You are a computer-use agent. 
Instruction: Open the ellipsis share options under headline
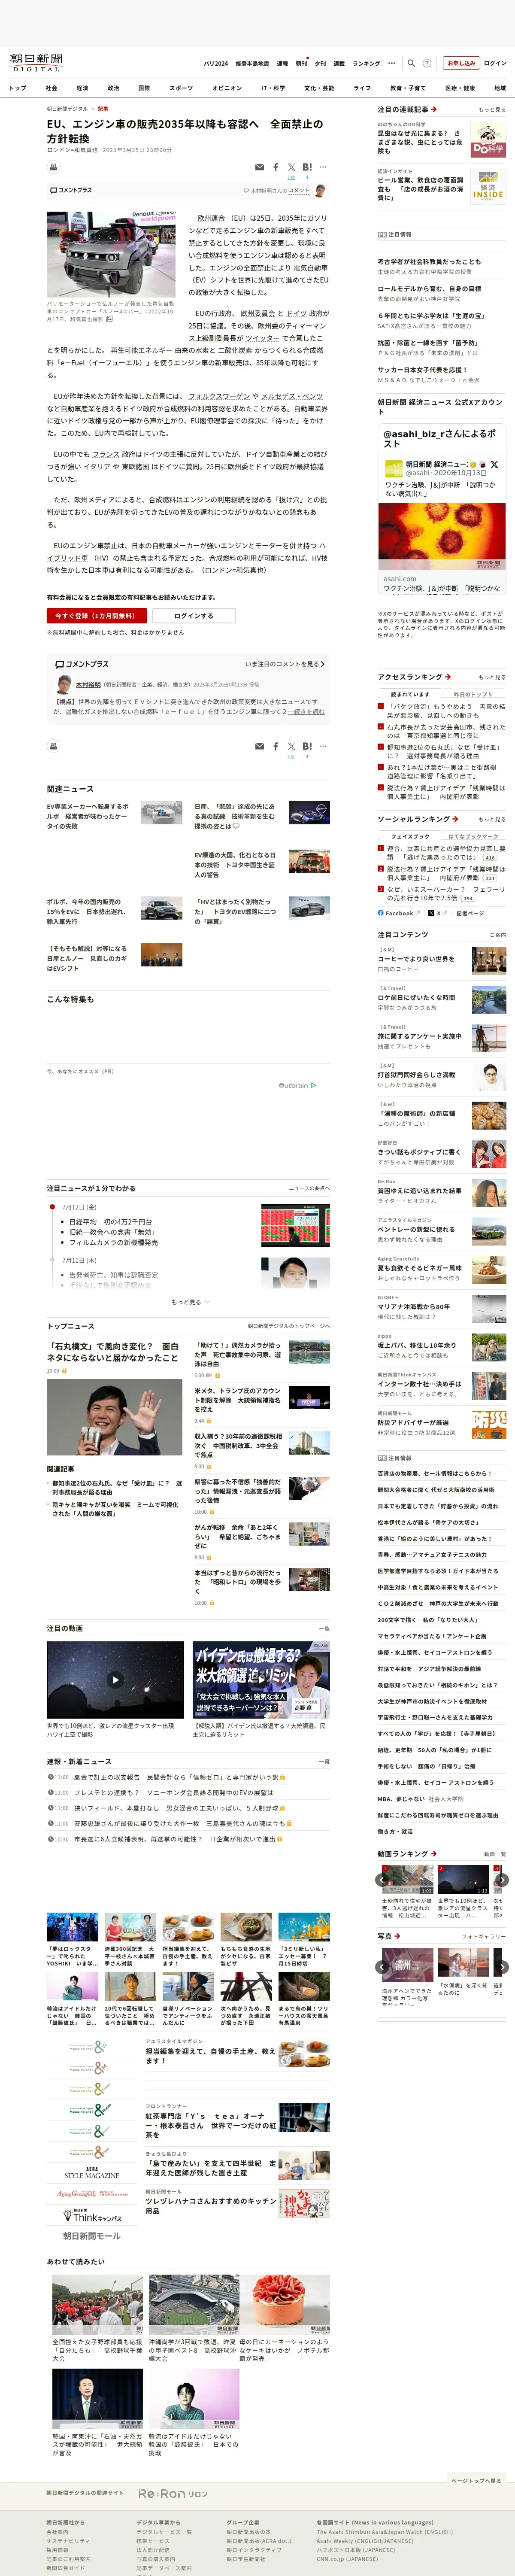coord(323,167)
